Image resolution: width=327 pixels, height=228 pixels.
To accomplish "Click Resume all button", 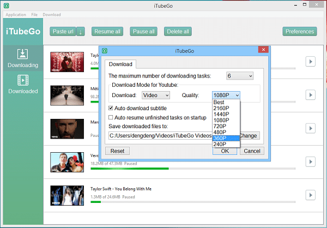I will (107, 32).
